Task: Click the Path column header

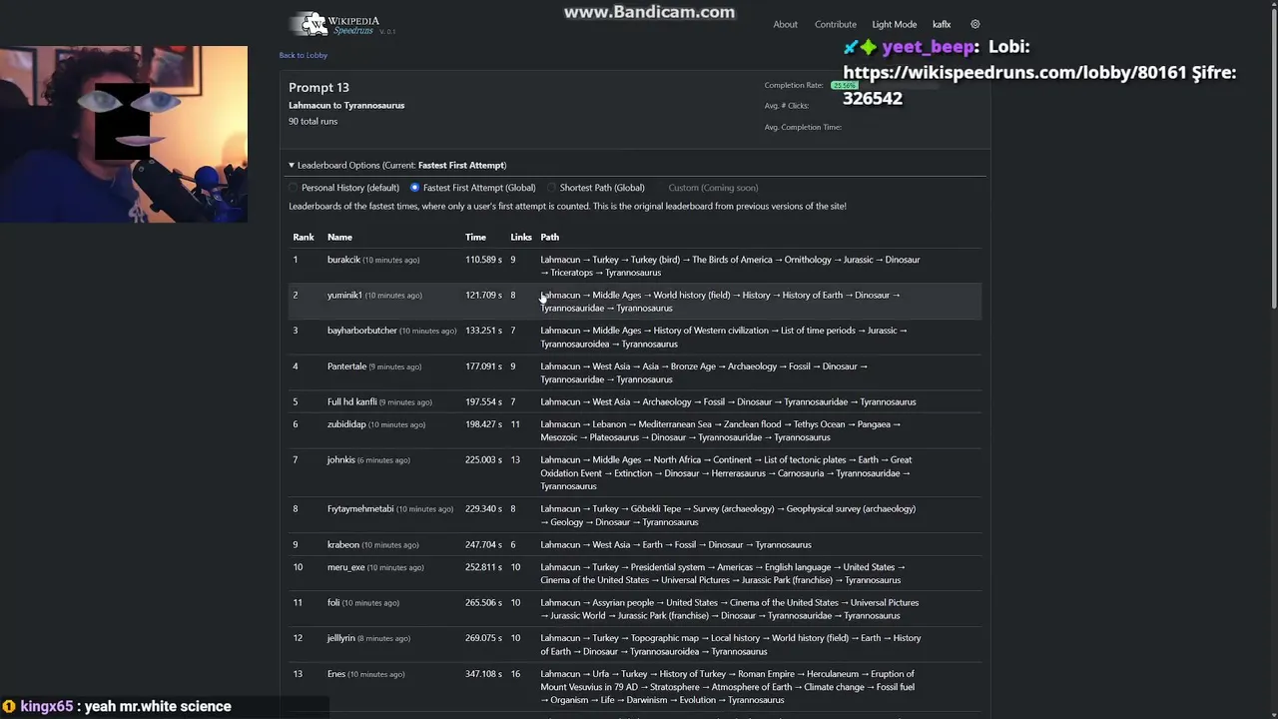Action: pyautogui.click(x=549, y=237)
